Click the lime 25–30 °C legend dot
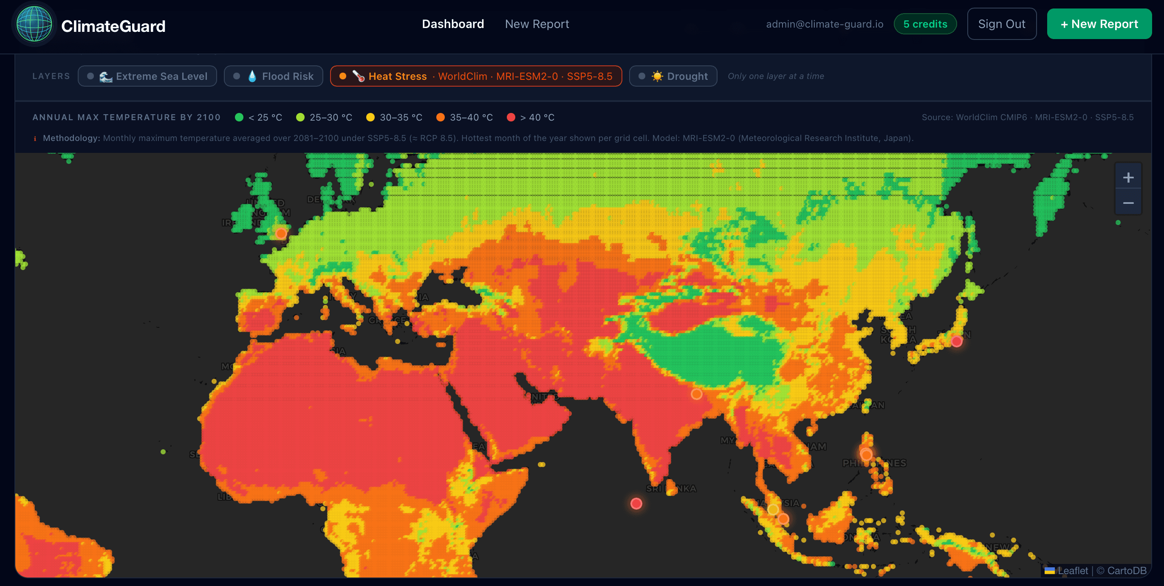Viewport: 1164px width, 586px height. pos(300,118)
